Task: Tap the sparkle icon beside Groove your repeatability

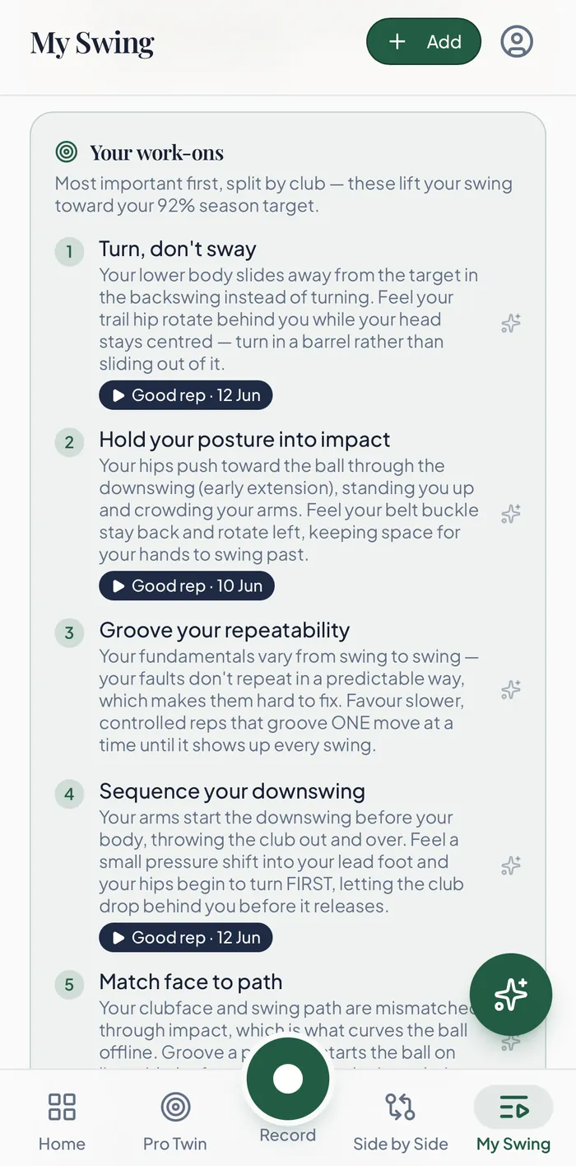Action: (511, 689)
